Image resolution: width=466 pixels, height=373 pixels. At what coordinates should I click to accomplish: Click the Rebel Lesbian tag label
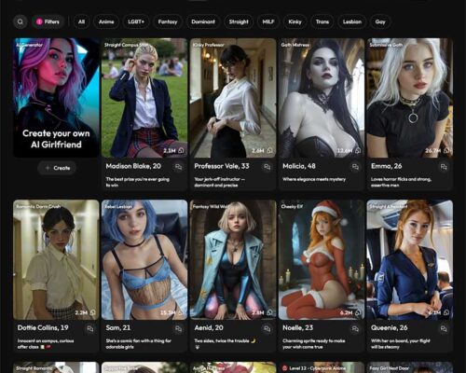(118, 207)
